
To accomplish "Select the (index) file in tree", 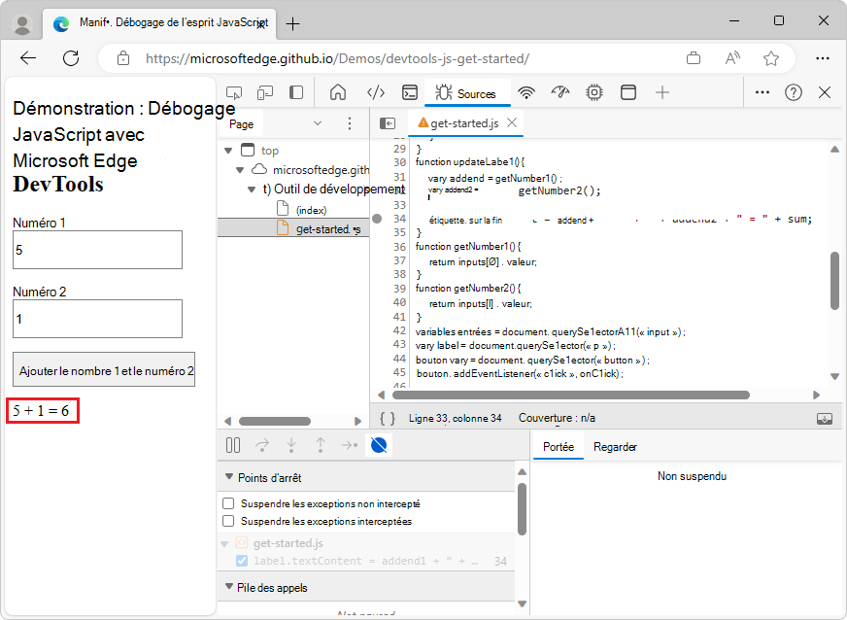I will tap(311, 209).
